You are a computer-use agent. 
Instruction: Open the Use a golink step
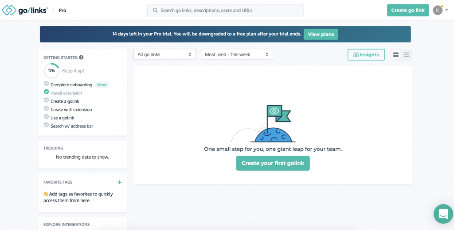[62, 118]
